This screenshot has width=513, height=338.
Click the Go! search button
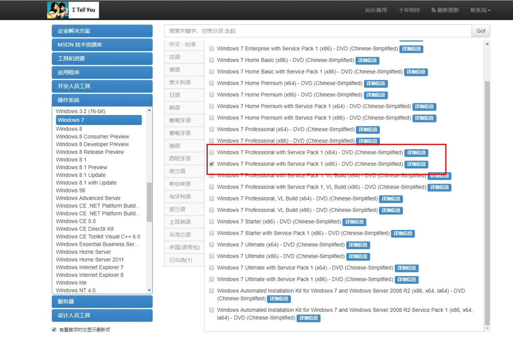click(x=481, y=31)
